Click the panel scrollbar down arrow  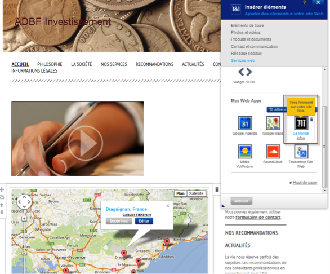(x=325, y=191)
